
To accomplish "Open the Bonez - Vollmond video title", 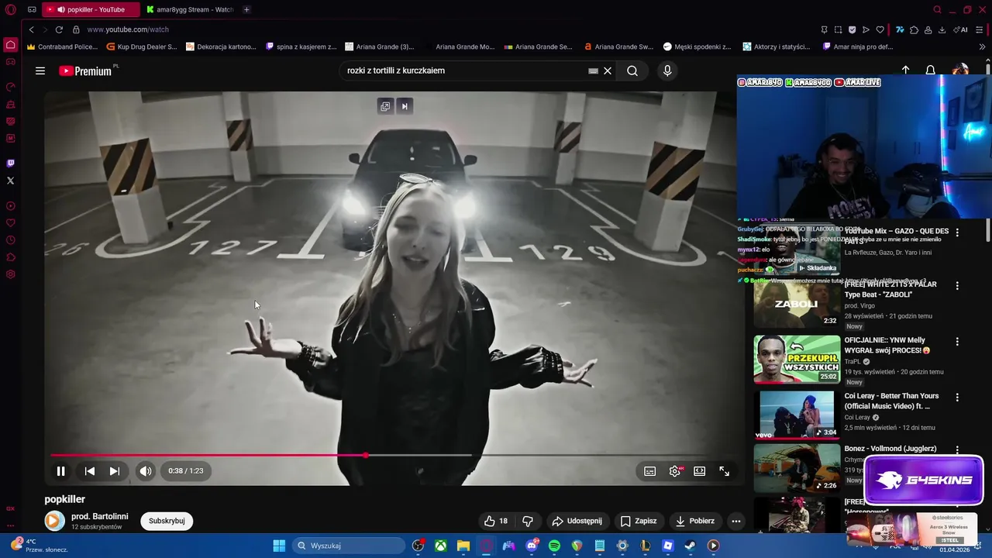I will pyautogui.click(x=890, y=449).
